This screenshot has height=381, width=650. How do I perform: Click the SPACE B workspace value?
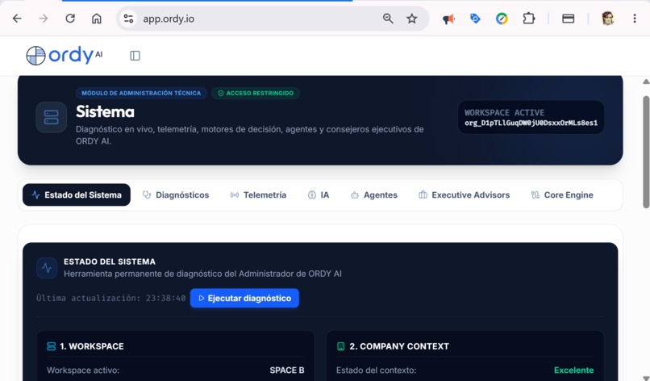coord(287,371)
